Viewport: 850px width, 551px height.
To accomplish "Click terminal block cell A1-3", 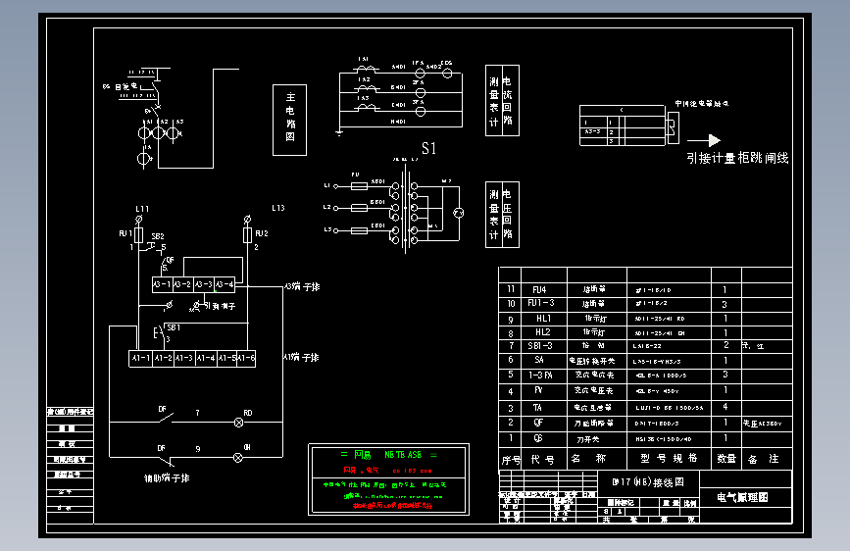I will (x=184, y=358).
